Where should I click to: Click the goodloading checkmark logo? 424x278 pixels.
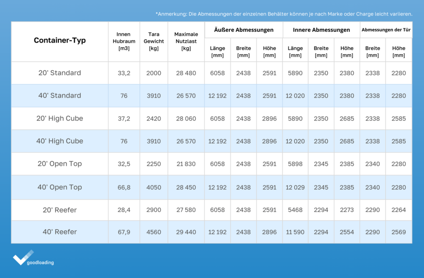[33, 258]
